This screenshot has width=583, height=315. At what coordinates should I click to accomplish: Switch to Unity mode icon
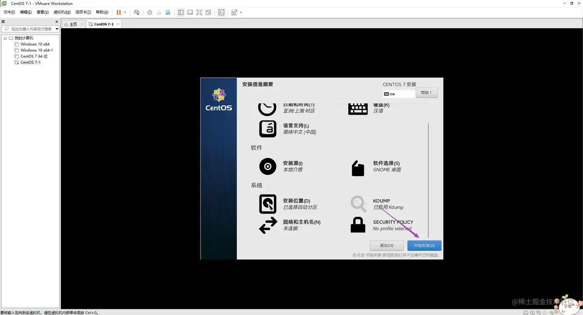(209, 12)
